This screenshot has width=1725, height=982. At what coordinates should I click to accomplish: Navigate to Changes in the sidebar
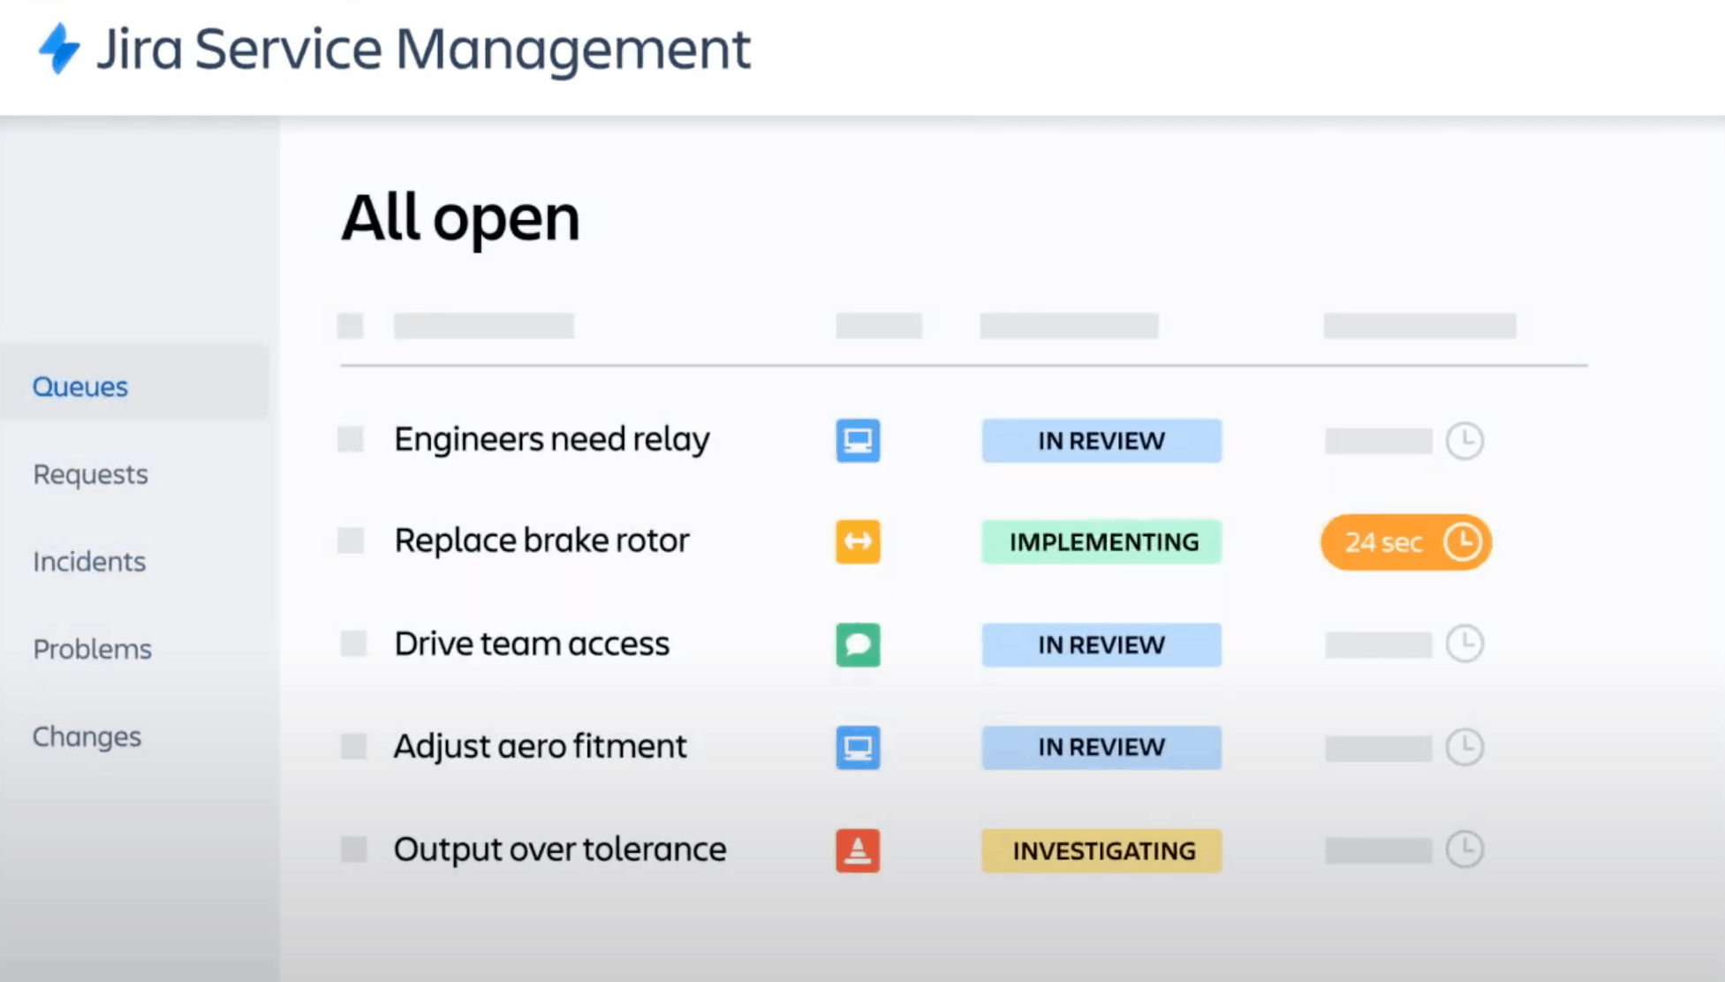pyautogui.click(x=87, y=736)
